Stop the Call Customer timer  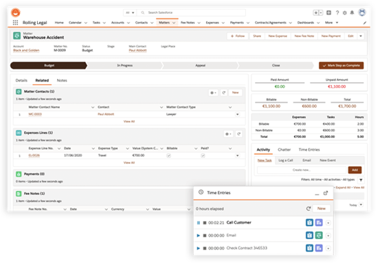[205, 223]
